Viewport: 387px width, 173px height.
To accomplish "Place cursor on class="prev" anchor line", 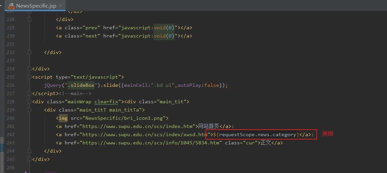I will [x=124, y=28].
